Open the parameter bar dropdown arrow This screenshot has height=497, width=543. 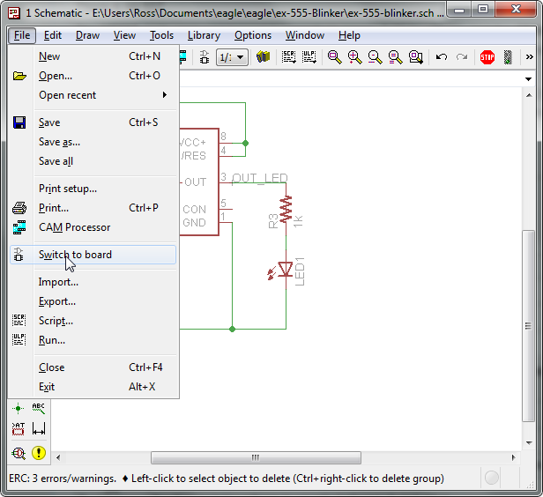(528, 79)
